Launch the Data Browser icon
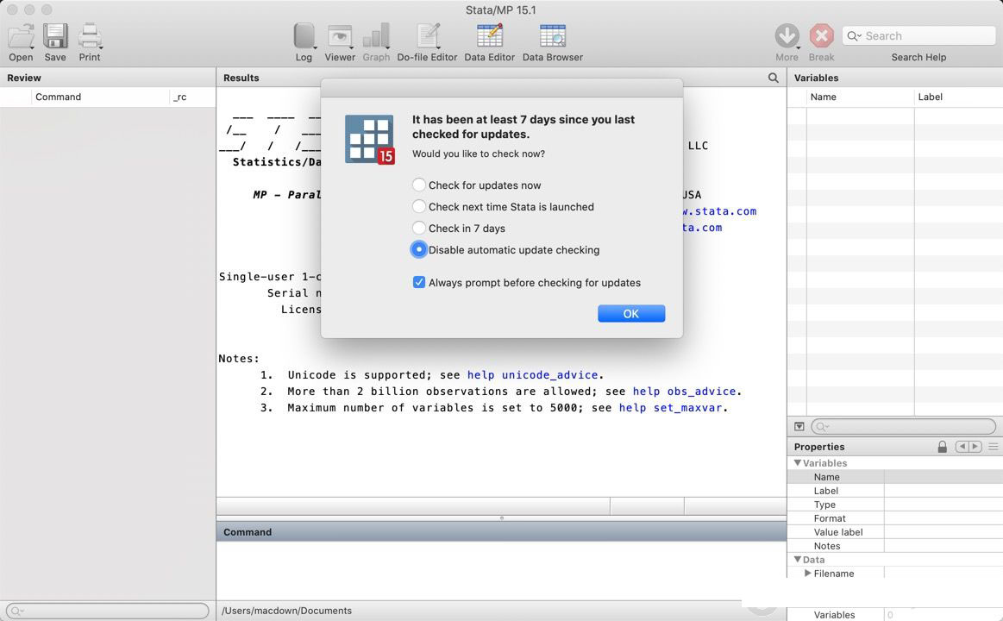Image resolution: width=1003 pixels, height=621 pixels. [553, 36]
